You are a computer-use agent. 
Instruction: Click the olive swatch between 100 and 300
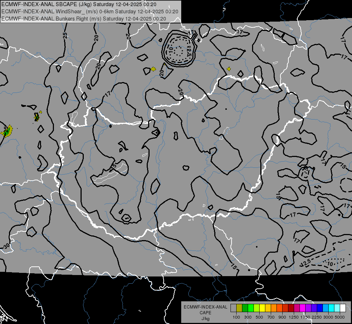(239, 308)
